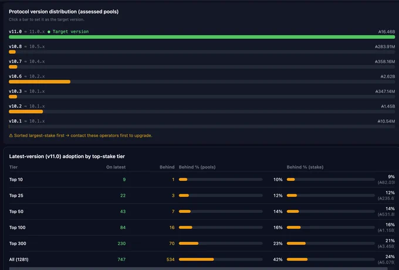
Task: Click the 'Target version' green label
Action: click(70, 32)
